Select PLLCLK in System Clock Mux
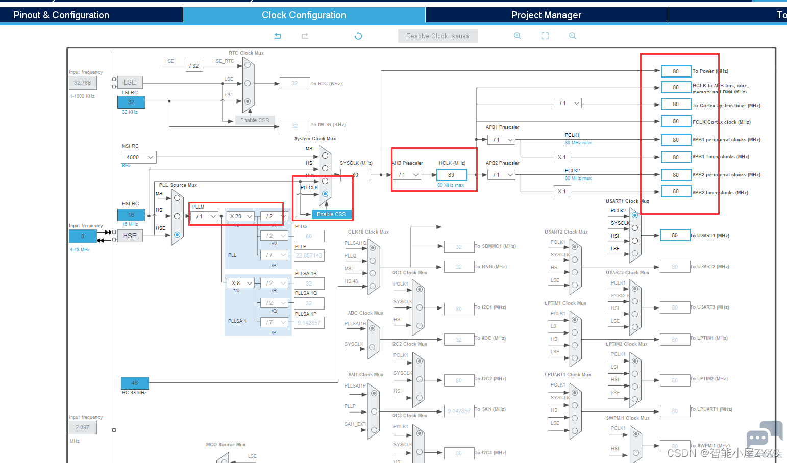This screenshot has height=463, width=787. pos(325,194)
